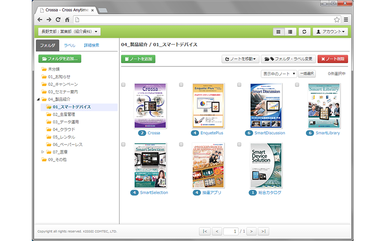Open the SmartLibrary note link

(x=328, y=133)
